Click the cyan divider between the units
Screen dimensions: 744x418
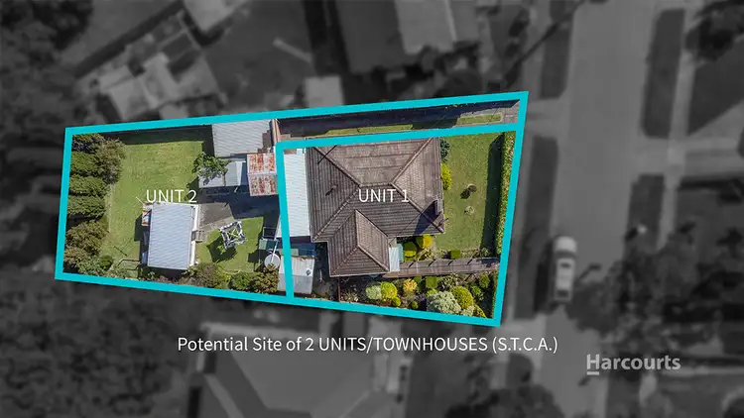coord(281,218)
